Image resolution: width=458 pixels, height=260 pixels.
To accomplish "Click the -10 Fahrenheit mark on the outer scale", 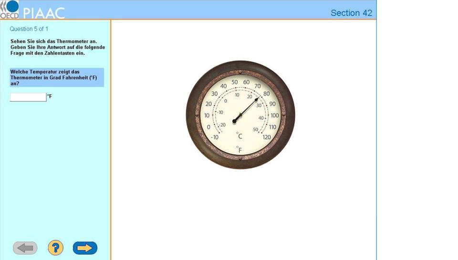I will (x=214, y=137).
